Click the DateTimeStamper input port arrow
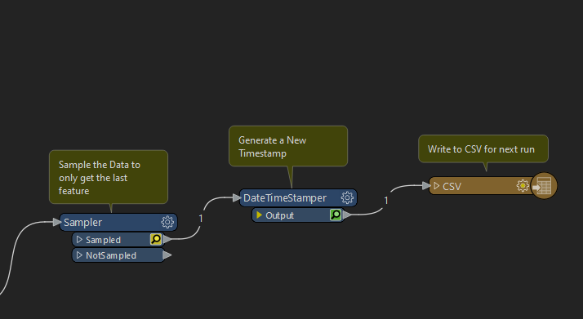The height and width of the screenshot is (319, 583). click(x=237, y=197)
